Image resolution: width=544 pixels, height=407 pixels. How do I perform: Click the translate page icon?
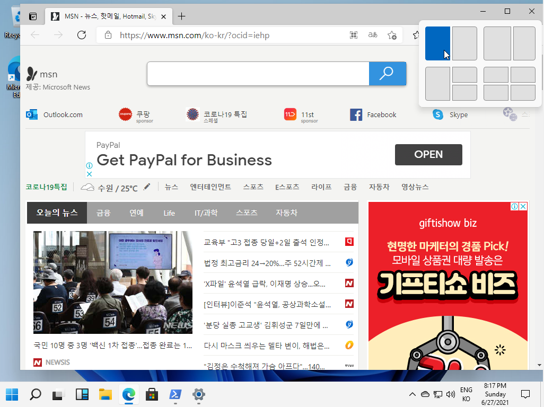373,35
